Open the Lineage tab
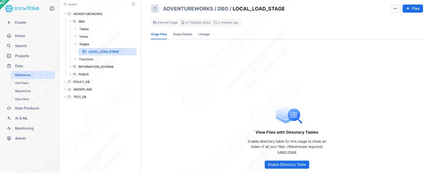426x178 pixels. pyautogui.click(x=204, y=34)
